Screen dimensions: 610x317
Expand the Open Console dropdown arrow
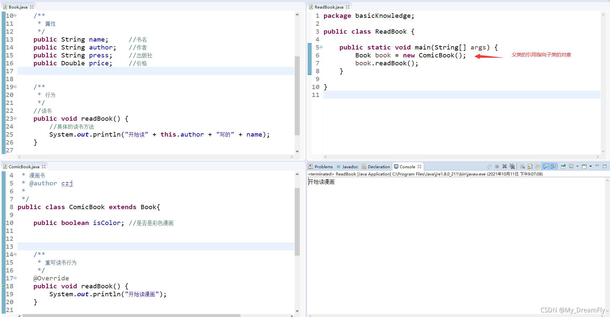click(590, 166)
